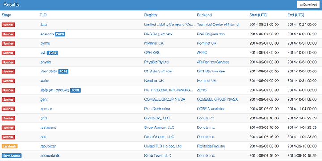This screenshot has height=161, width=322.
Task: Sort by End (UTC) column header
Action: point(296,15)
